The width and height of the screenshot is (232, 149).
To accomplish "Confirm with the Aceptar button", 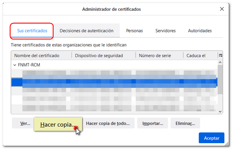I will click(211, 138).
